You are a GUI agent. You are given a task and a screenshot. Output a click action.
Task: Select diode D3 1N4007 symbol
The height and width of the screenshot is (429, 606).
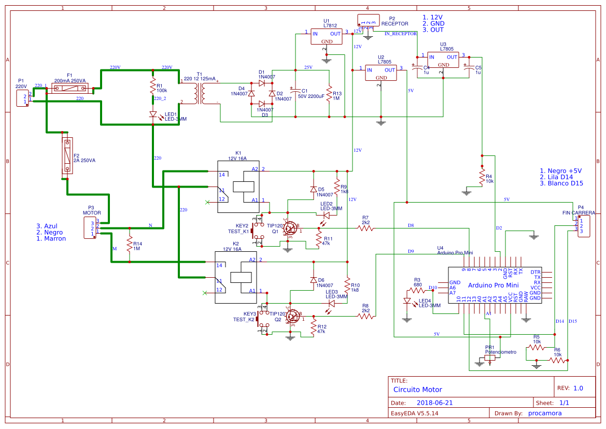tap(262, 104)
